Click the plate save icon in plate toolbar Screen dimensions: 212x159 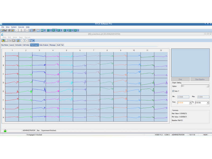click(6, 41)
